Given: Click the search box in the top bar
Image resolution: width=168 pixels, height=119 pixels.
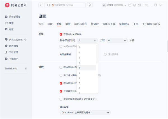Looking at the screenshot, I should point(67,5).
